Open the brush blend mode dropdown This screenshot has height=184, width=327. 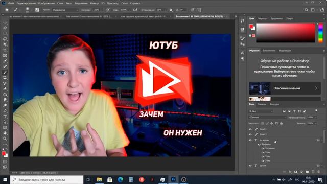(x=65, y=10)
